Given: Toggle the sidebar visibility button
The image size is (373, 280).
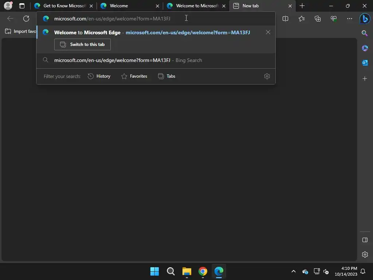Looking at the screenshot, I should (x=365, y=240).
